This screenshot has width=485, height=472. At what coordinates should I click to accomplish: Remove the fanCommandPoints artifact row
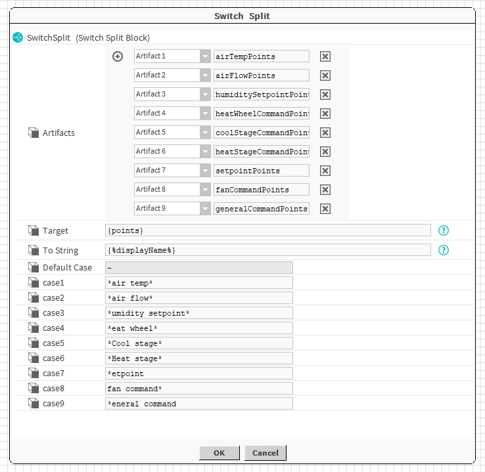coord(325,190)
